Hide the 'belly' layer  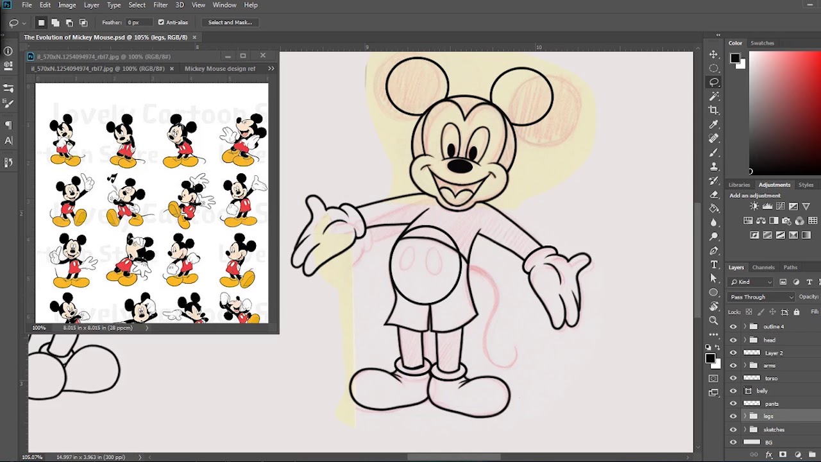pos(733,391)
